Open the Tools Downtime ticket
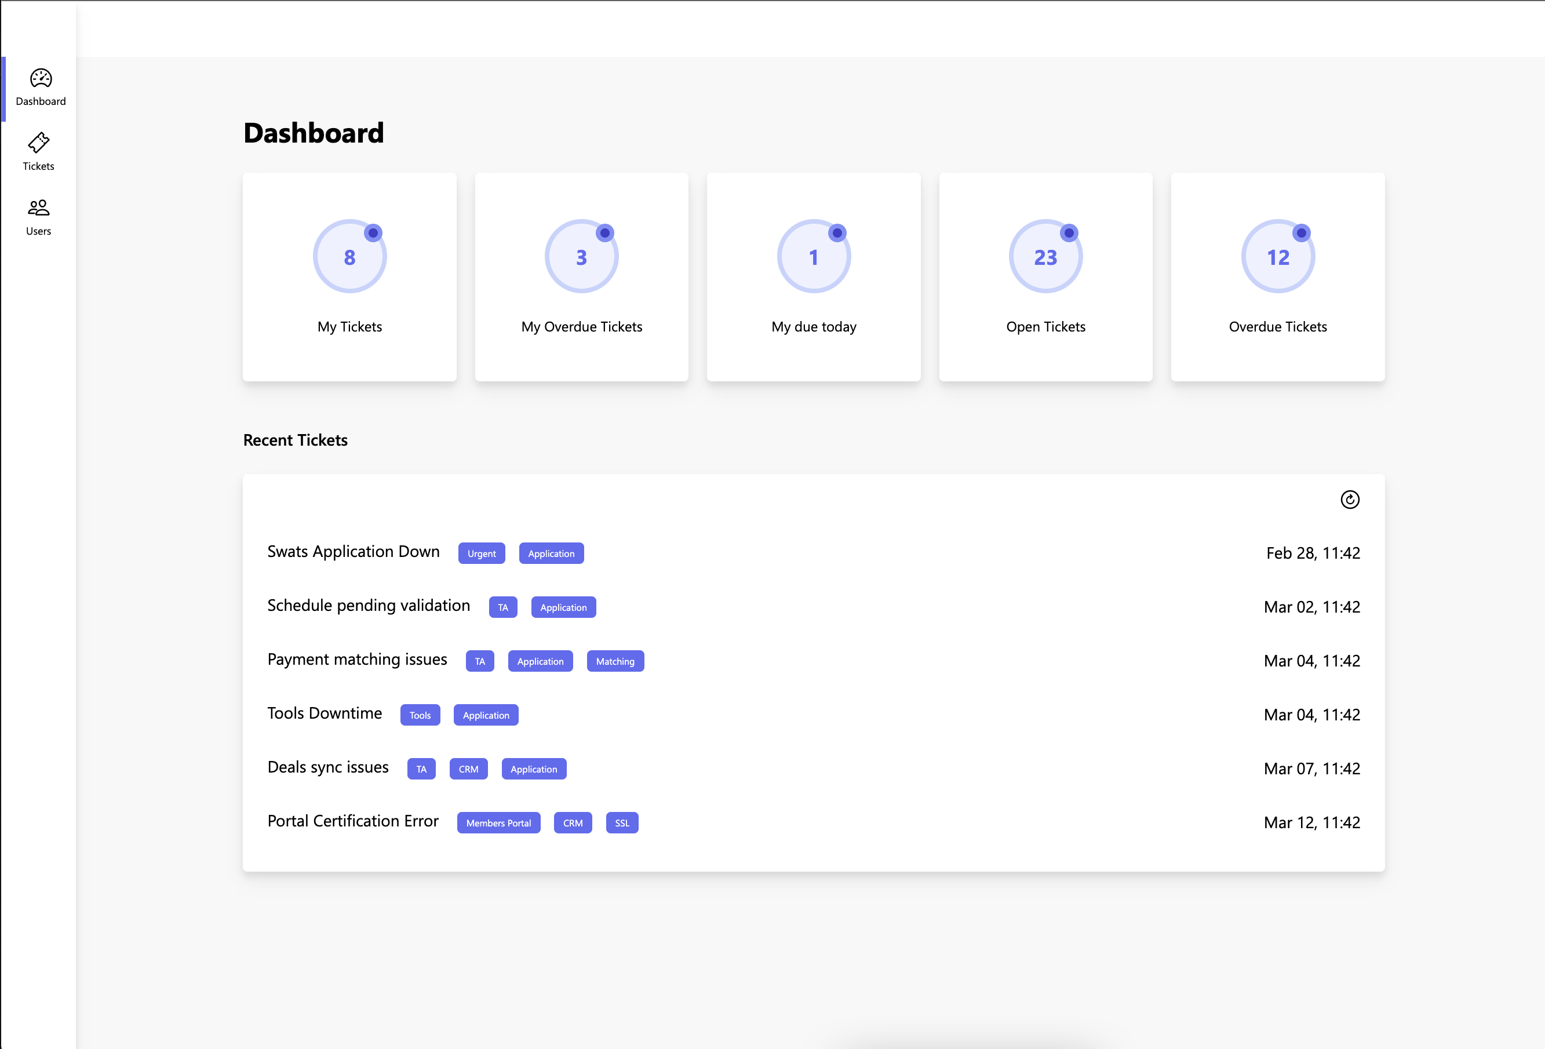The image size is (1545, 1049). (325, 713)
